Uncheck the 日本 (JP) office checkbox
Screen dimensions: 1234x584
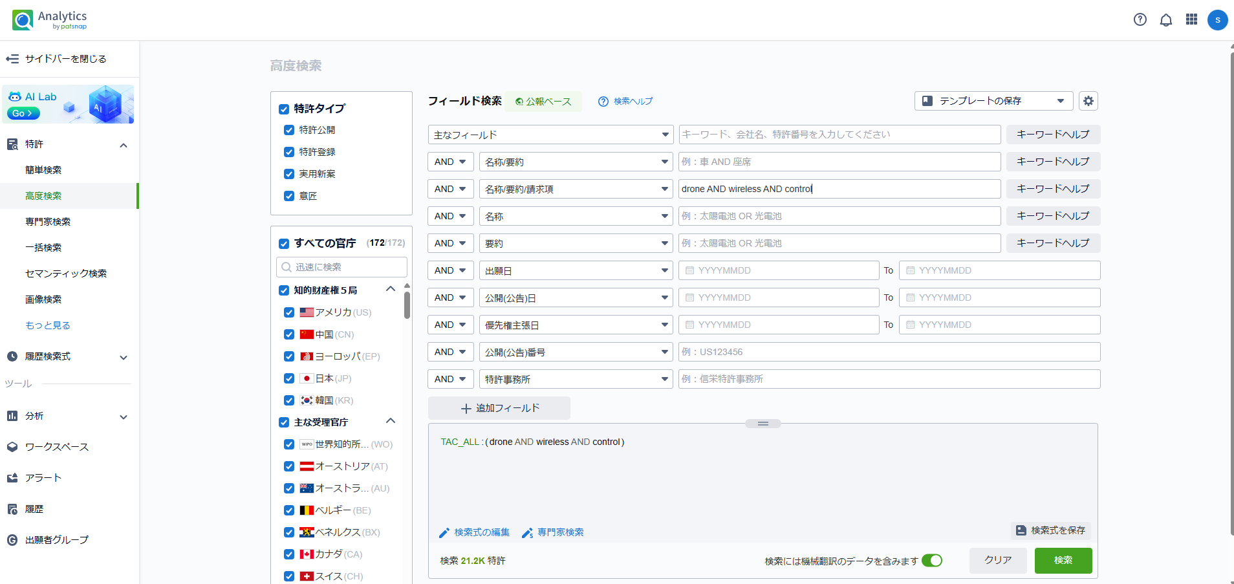(289, 378)
